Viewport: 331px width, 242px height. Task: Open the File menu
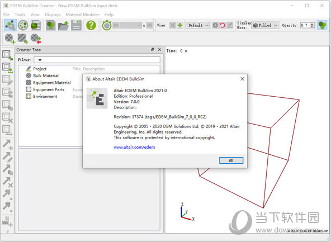7,15
